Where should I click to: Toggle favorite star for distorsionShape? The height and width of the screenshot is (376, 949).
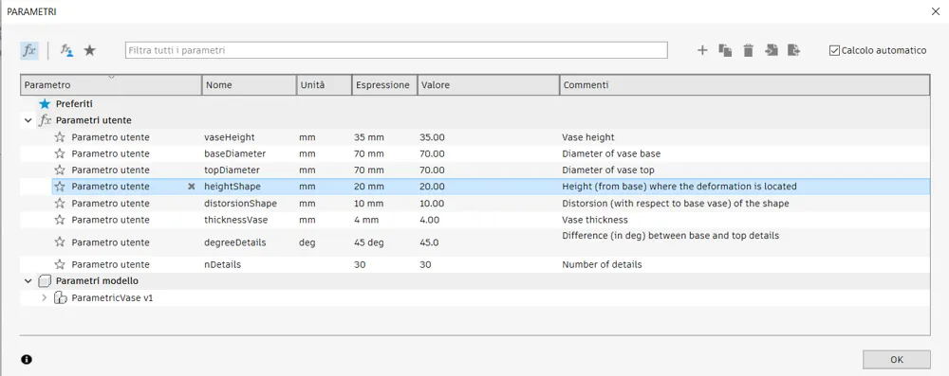pos(59,203)
